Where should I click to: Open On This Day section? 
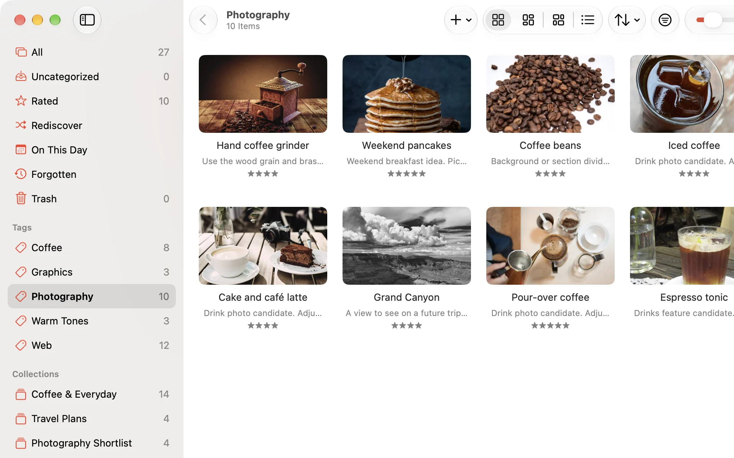click(92, 150)
